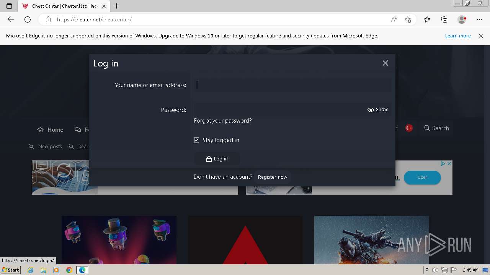
Task: Open Collections panel
Action: pos(444,19)
